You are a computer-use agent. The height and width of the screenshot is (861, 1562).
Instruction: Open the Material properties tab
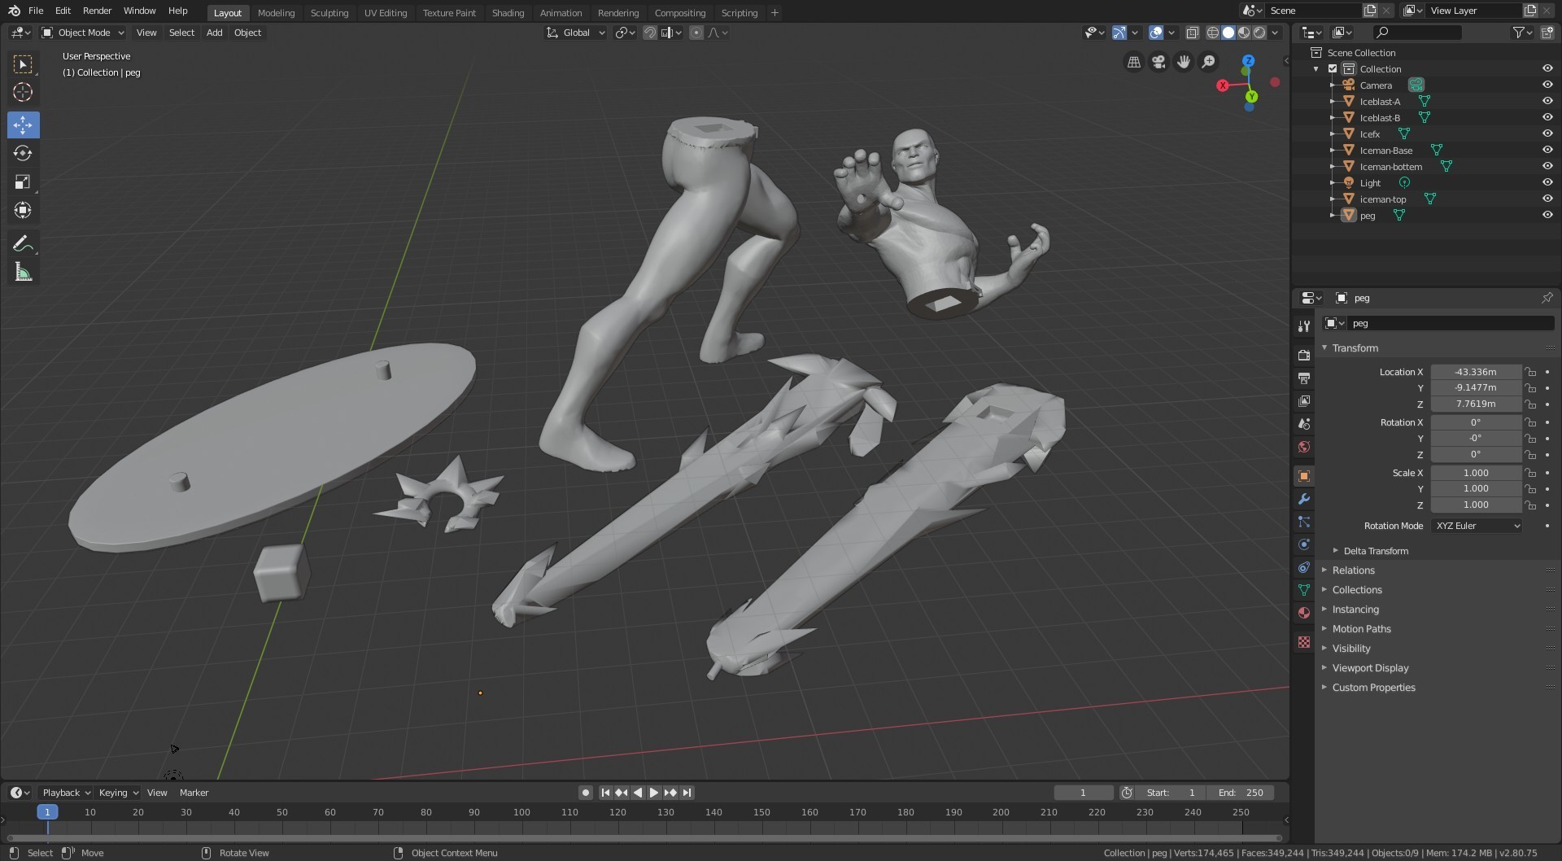[x=1304, y=613]
